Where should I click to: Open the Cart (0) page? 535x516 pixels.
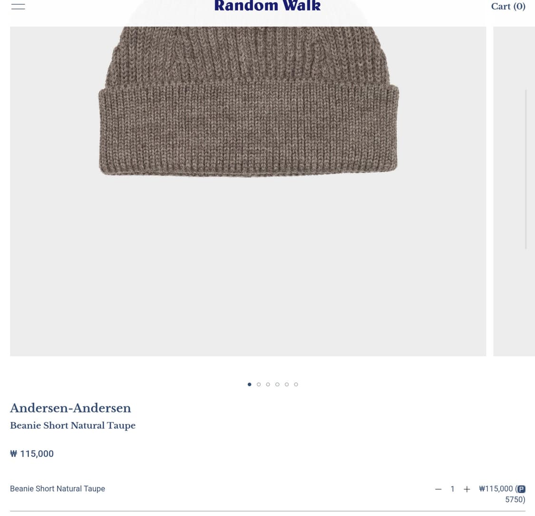pos(508,7)
